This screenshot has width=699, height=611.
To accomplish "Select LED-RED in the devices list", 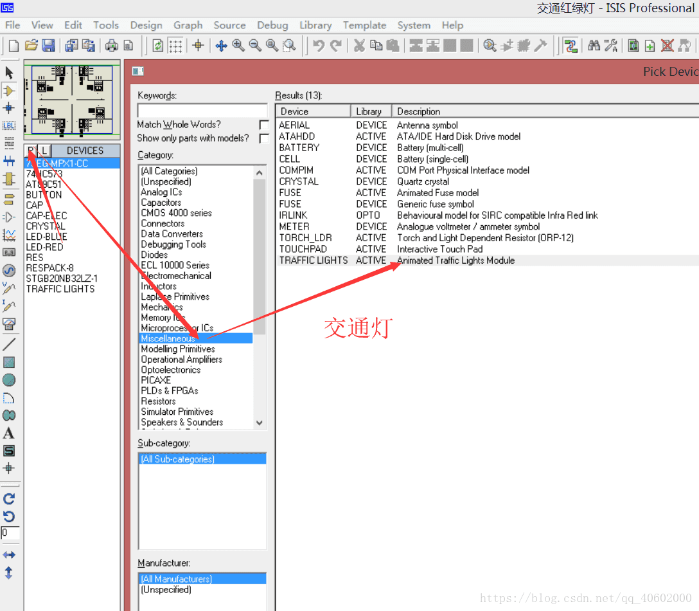I will [x=72, y=247].
